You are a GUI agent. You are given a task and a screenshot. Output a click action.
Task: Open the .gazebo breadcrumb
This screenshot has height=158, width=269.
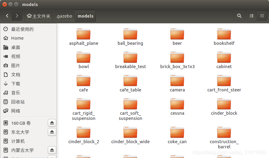64,16
